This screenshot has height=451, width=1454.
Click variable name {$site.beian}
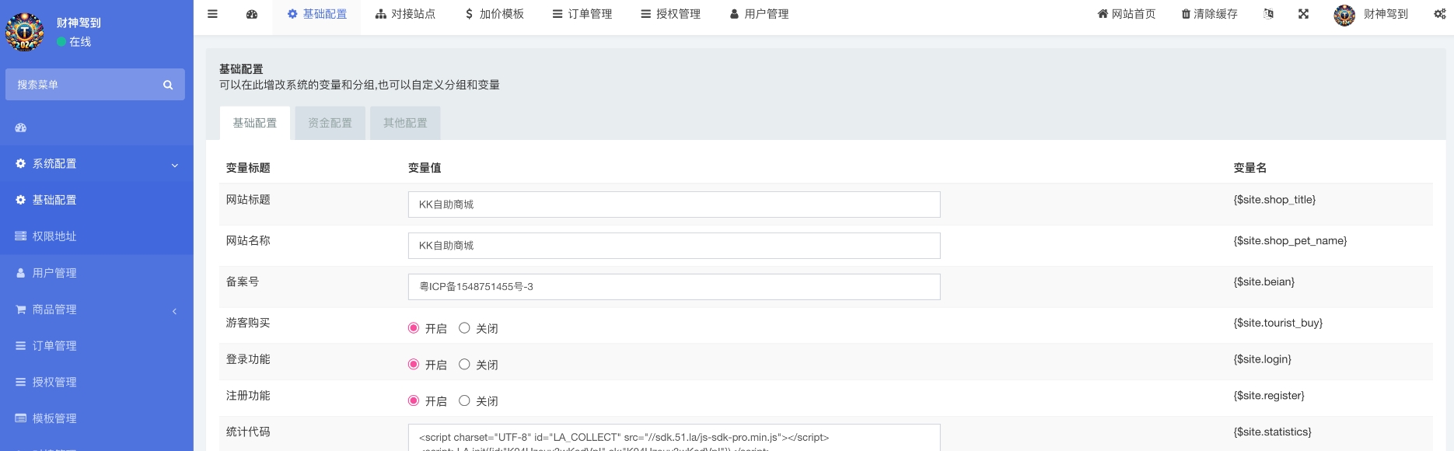click(1264, 282)
